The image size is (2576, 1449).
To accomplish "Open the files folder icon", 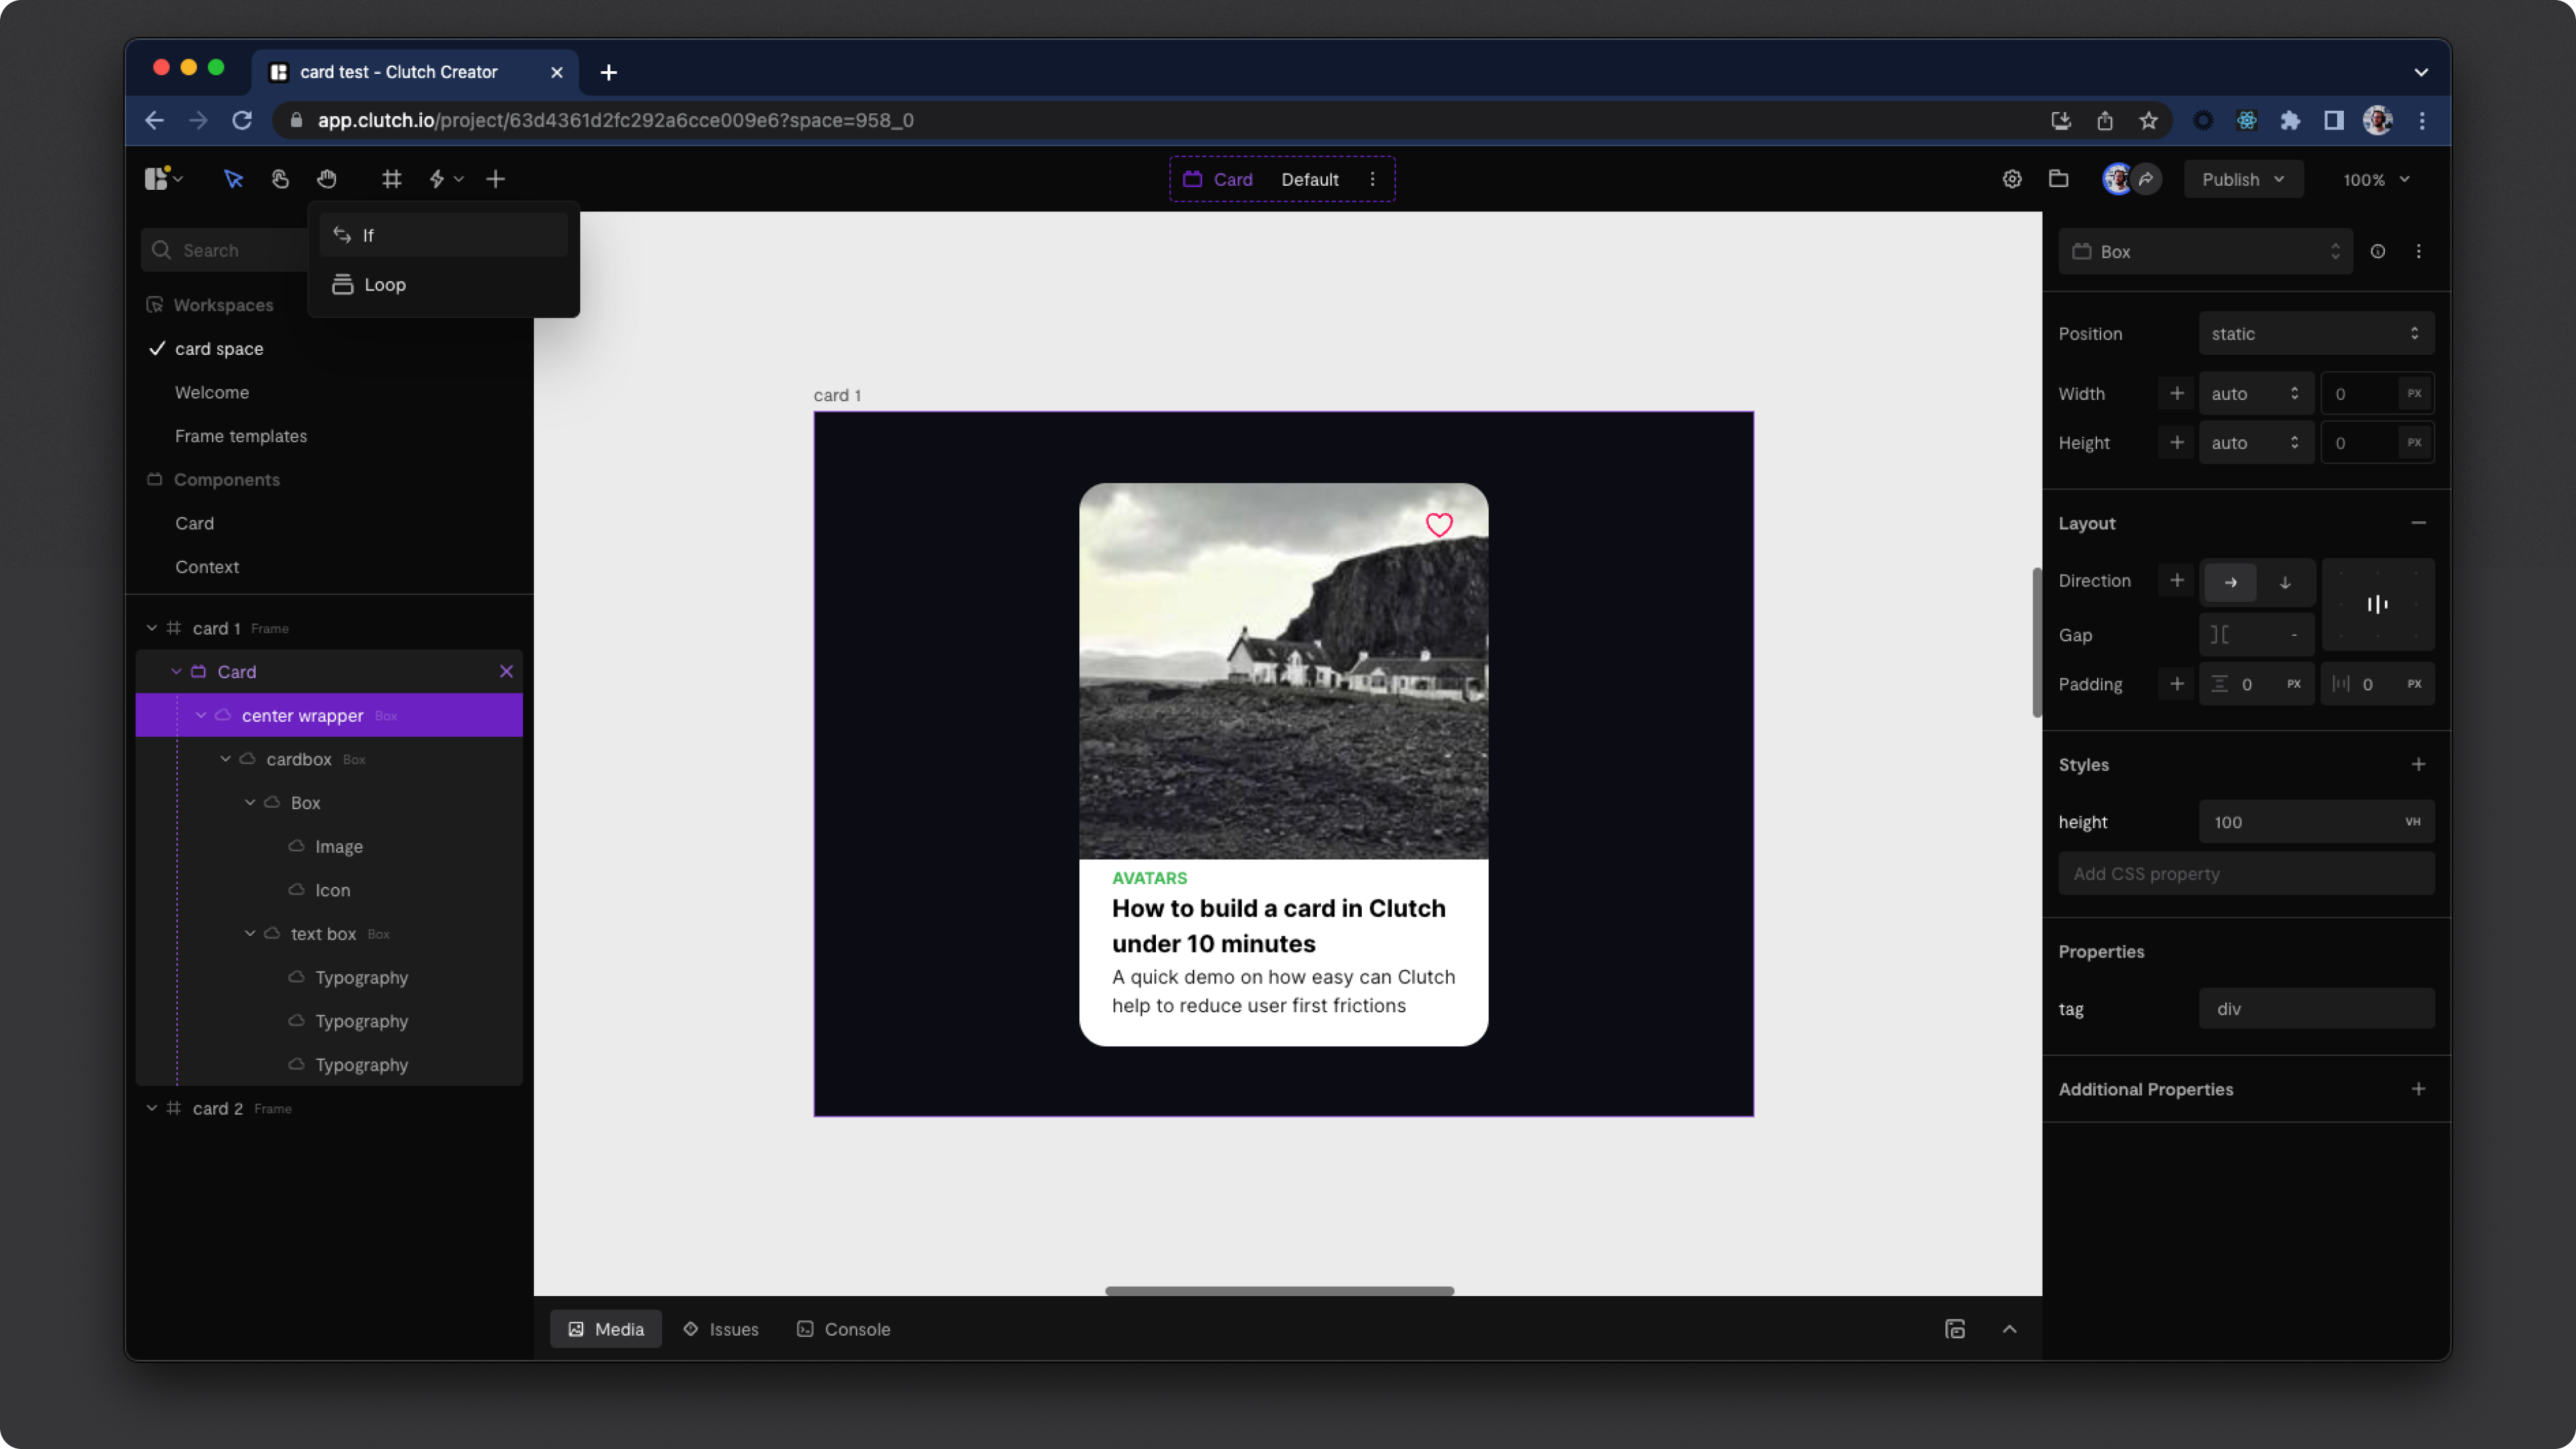I will [x=2058, y=179].
